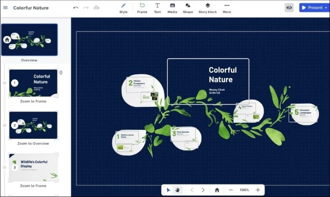Zoom out with minus button

[x=231, y=190]
